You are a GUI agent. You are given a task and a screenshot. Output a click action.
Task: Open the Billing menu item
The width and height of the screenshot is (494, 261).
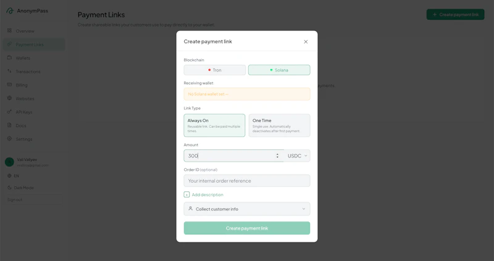pyautogui.click(x=34, y=85)
